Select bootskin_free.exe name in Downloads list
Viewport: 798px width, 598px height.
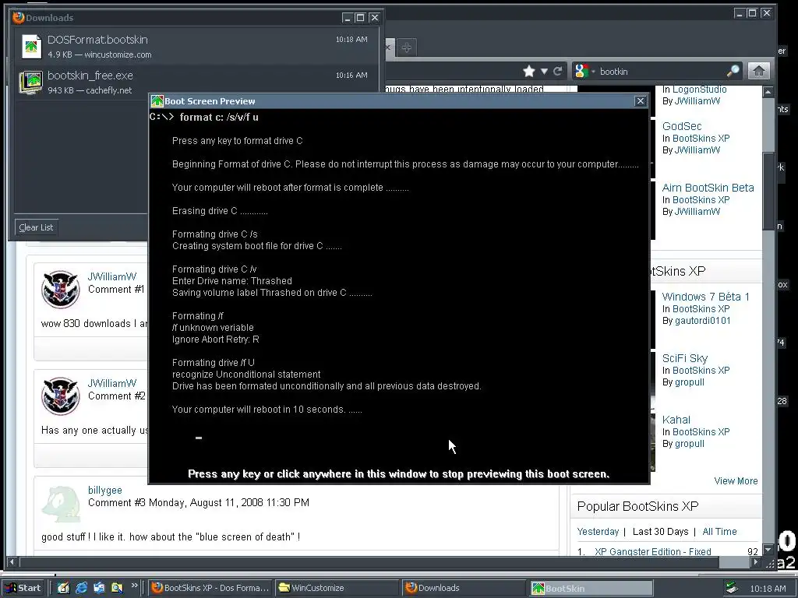(90, 76)
